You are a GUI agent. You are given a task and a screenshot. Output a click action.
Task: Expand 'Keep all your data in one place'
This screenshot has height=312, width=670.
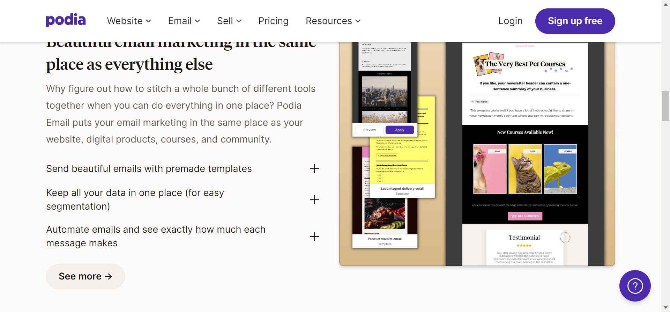tap(314, 200)
